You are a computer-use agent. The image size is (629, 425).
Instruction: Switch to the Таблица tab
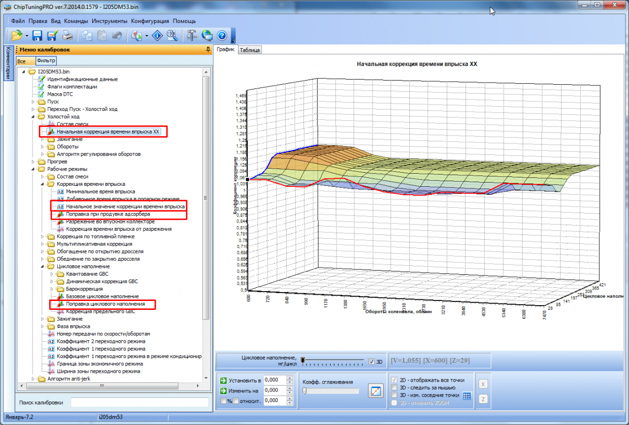tap(250, 50)
